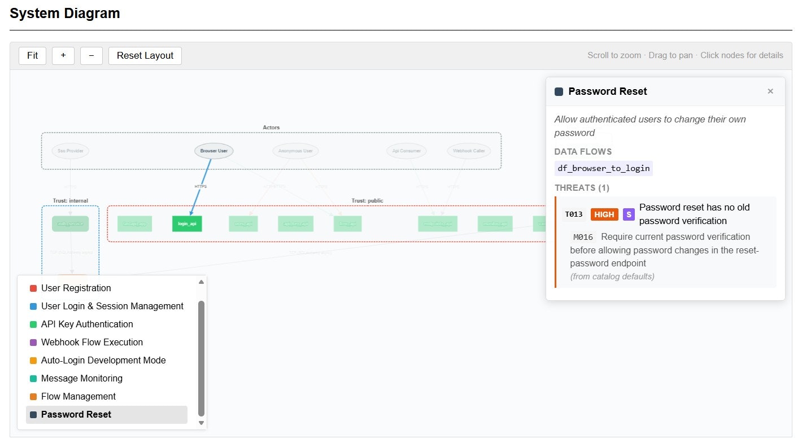Click the HIGH severity badge on threat T013
Viewport: 802px width, 443px height.
604,214
